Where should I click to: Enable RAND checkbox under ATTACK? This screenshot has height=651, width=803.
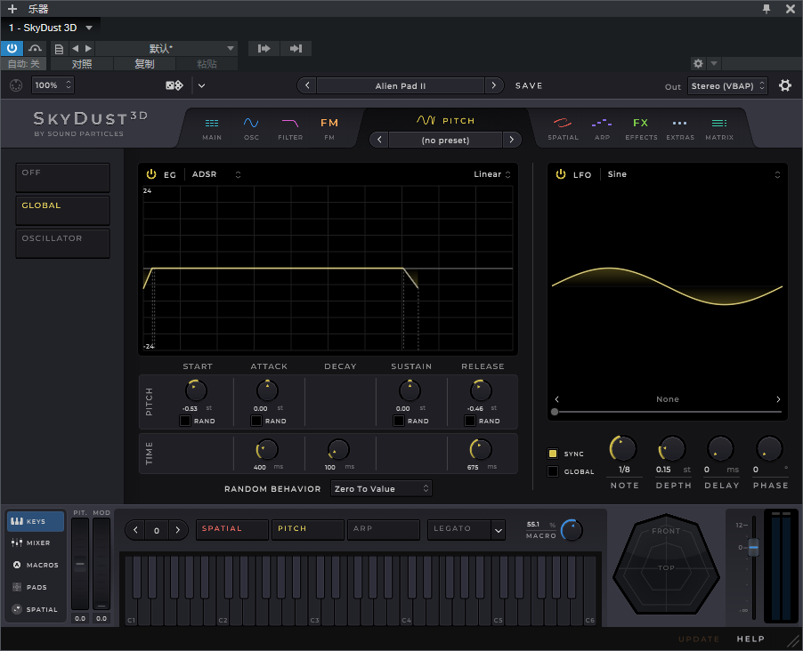coord(256,421)
